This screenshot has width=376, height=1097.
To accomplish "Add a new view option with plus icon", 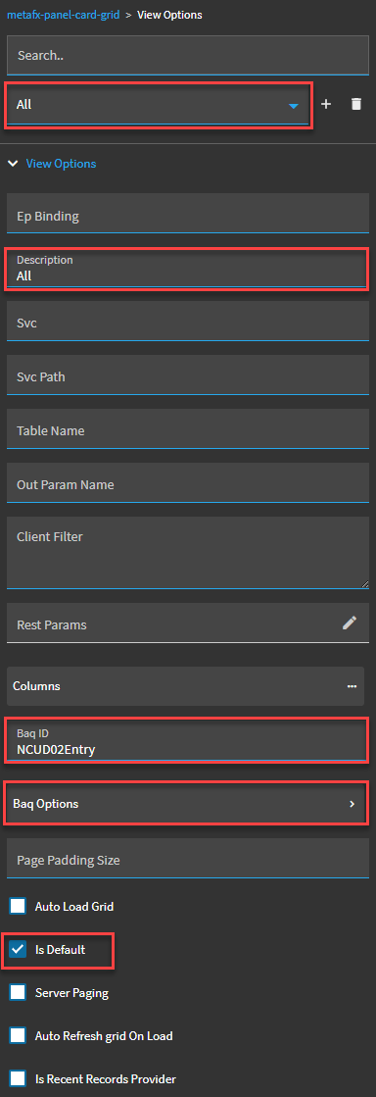I will [x=326, y=104].
